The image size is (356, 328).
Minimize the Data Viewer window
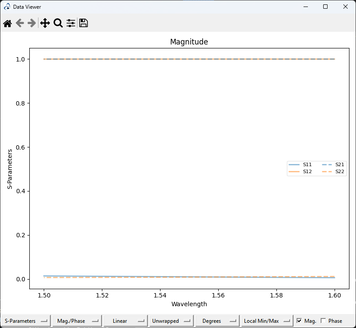[306, 7]
